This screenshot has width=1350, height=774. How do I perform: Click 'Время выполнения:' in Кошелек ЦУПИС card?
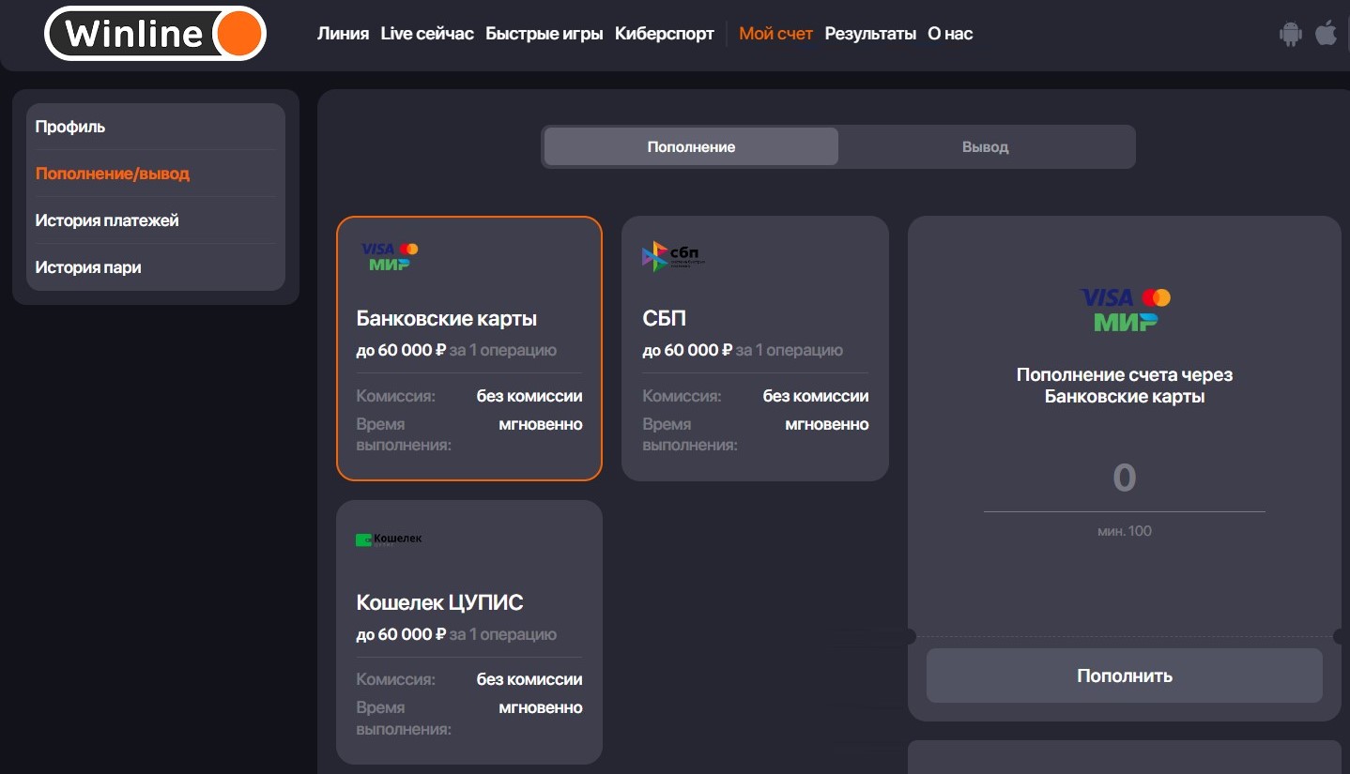(404, 718)
